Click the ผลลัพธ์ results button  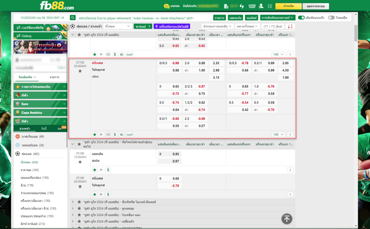coord(251,18)
